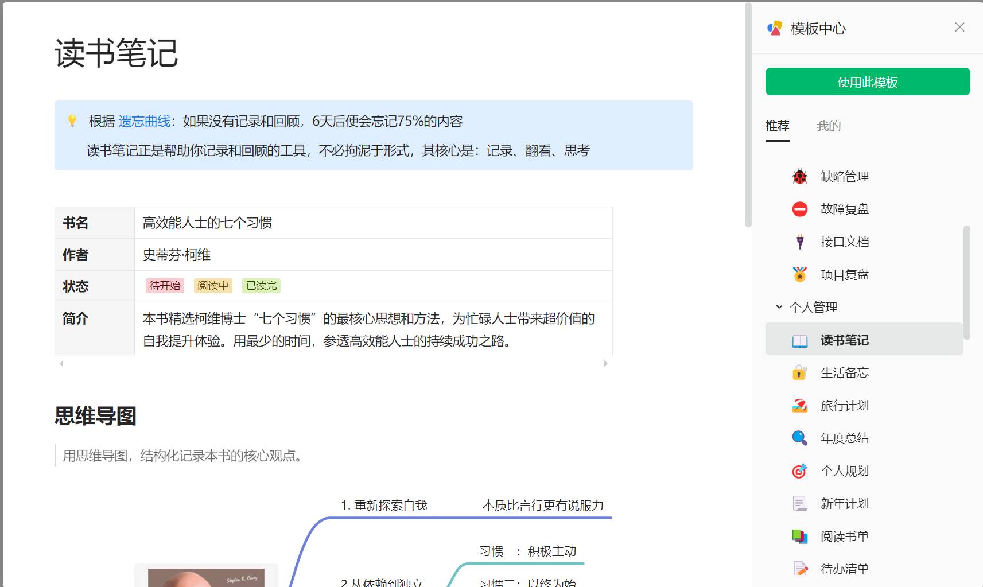
Task: Click the plug icon for 接口文档
Action: pyautogui.click(x=800, y=242)
